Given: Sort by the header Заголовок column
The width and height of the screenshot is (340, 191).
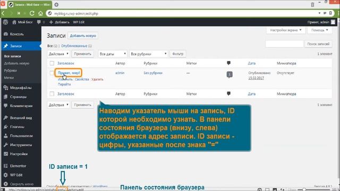Looking at the screenshot, I should coord(66,63).
